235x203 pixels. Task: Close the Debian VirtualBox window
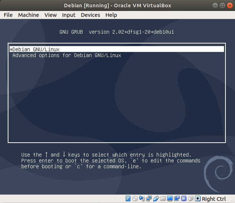229,5
